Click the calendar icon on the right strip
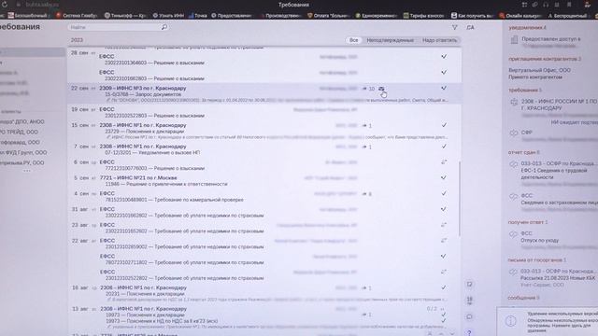This screenshot has height=336, width=598. pyautogui.click(x=469, y=301)
